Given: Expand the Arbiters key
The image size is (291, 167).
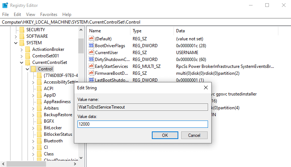Looking at the screenshot, I should pyautogui.click(x=33, y=109).
